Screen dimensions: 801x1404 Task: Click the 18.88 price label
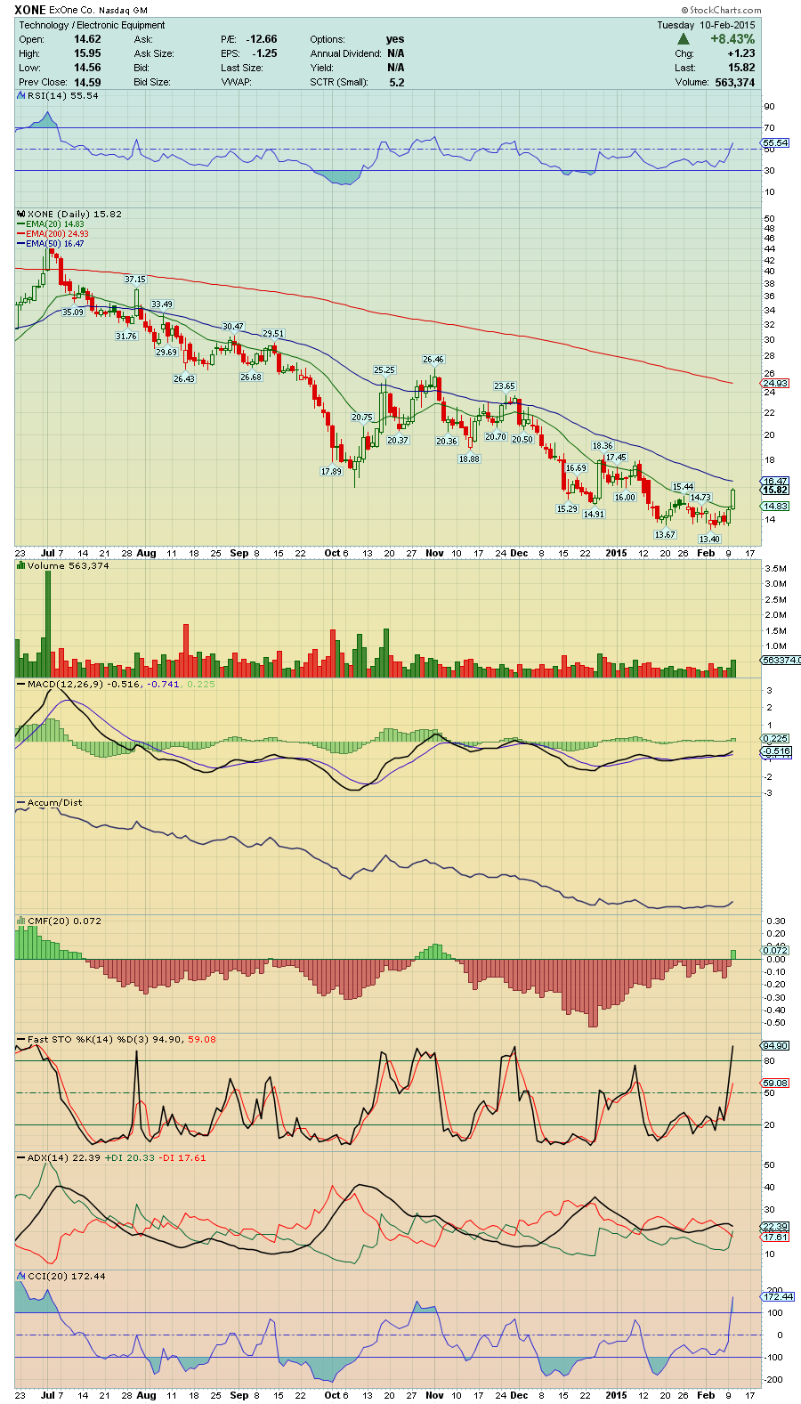[x=468, y=459]
